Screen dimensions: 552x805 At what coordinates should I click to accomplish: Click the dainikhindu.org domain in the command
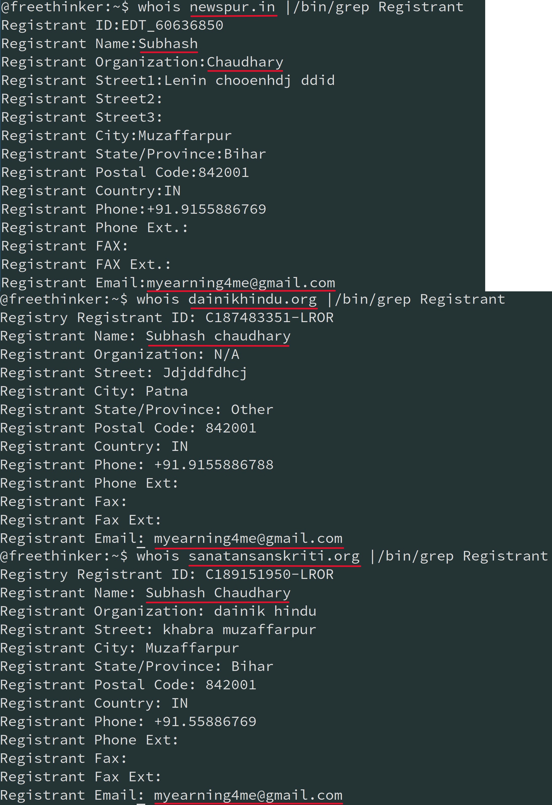[x=252, y=299]
